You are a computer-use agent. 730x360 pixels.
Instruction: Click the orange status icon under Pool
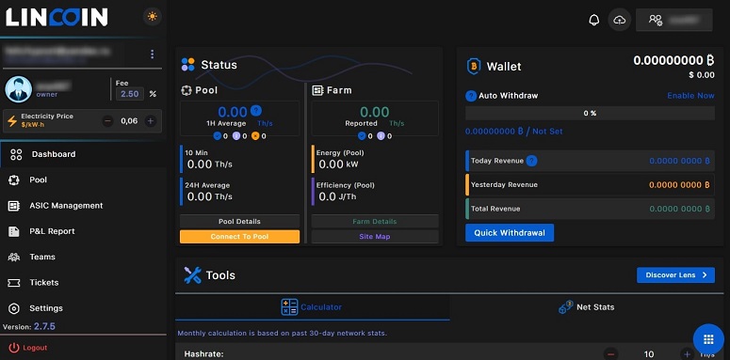pos(255,136)
